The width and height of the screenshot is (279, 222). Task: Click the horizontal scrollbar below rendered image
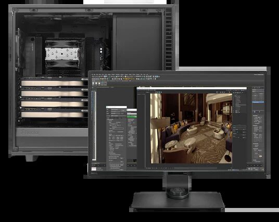coord(195,168)
